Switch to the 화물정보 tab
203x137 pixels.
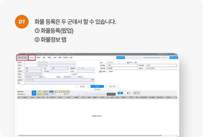click(32, 57)
